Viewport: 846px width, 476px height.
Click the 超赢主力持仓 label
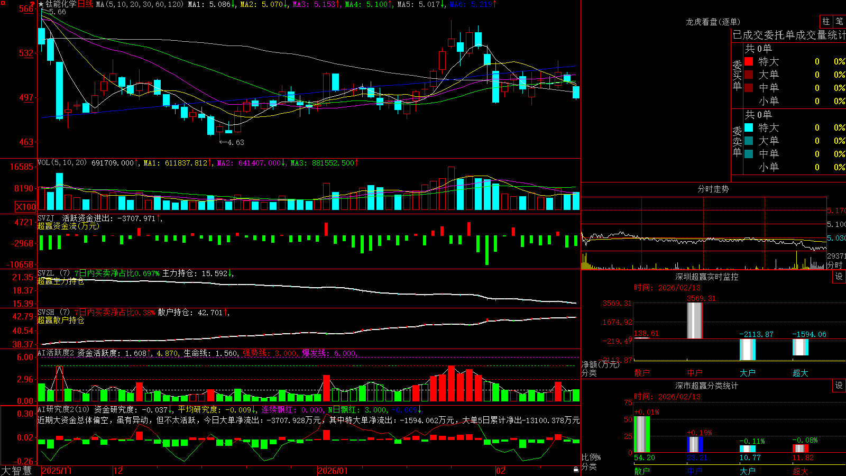coord(61,281)
